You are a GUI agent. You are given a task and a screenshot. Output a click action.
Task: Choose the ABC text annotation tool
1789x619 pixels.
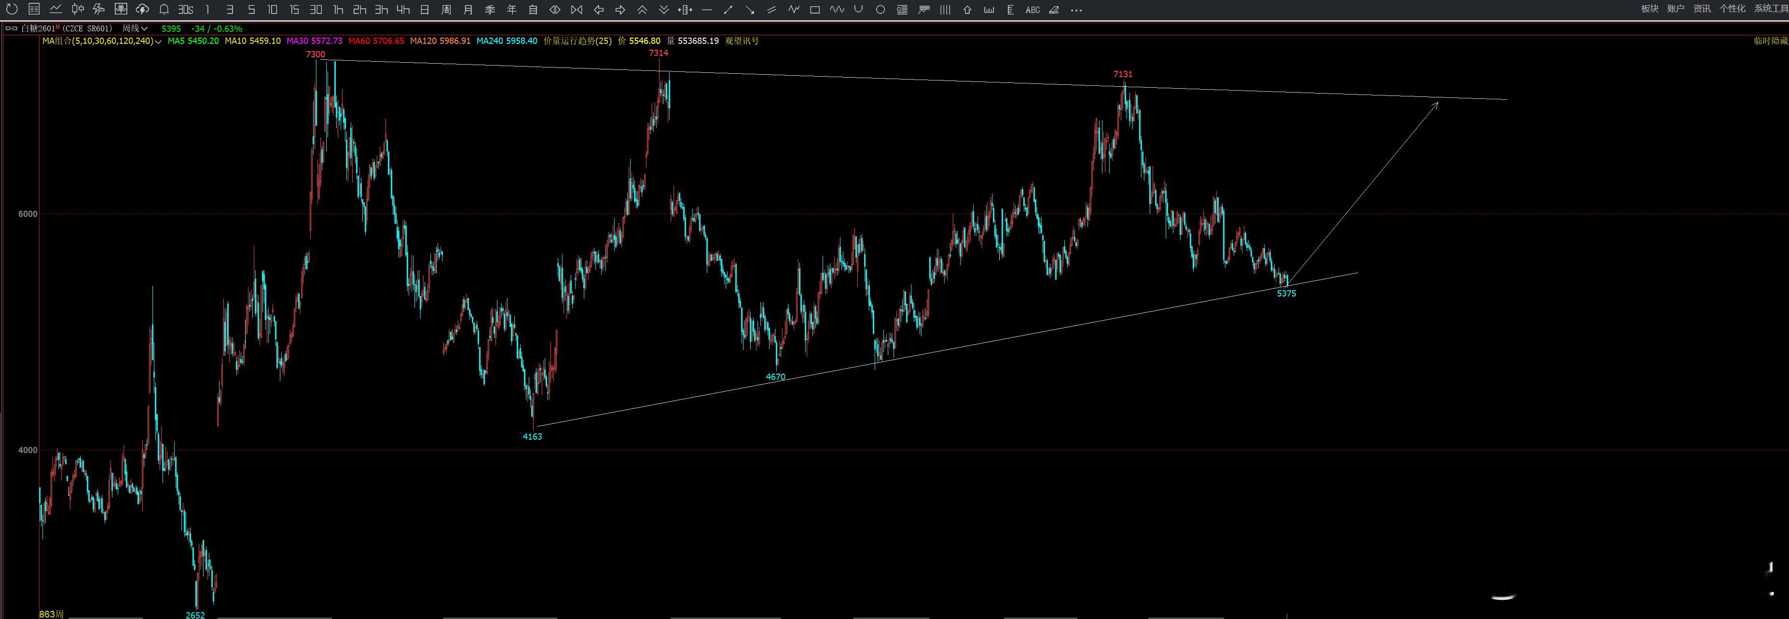[x=1032, y=10]
